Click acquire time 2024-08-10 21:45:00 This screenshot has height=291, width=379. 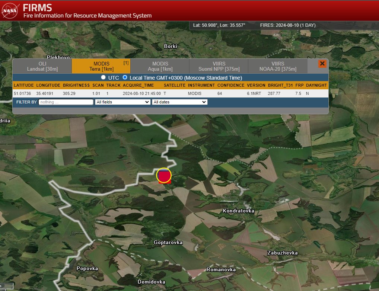click(141, 93)
